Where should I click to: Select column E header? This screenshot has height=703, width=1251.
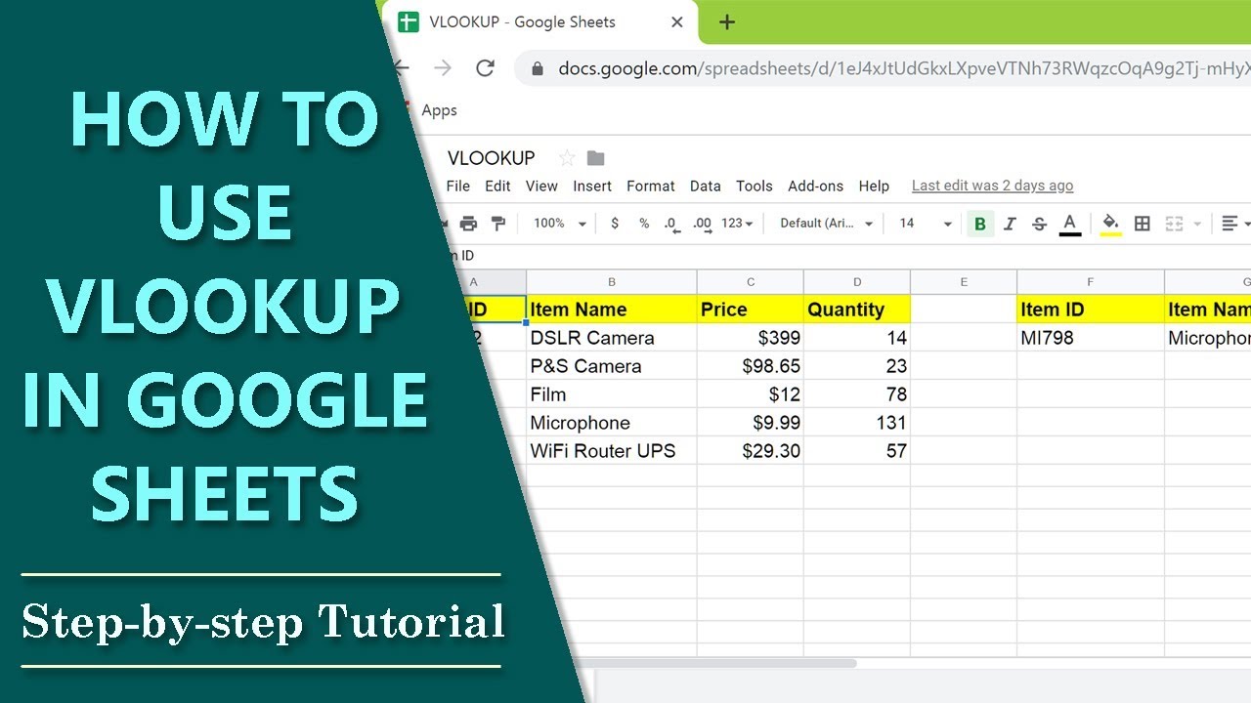click(964, 282)
